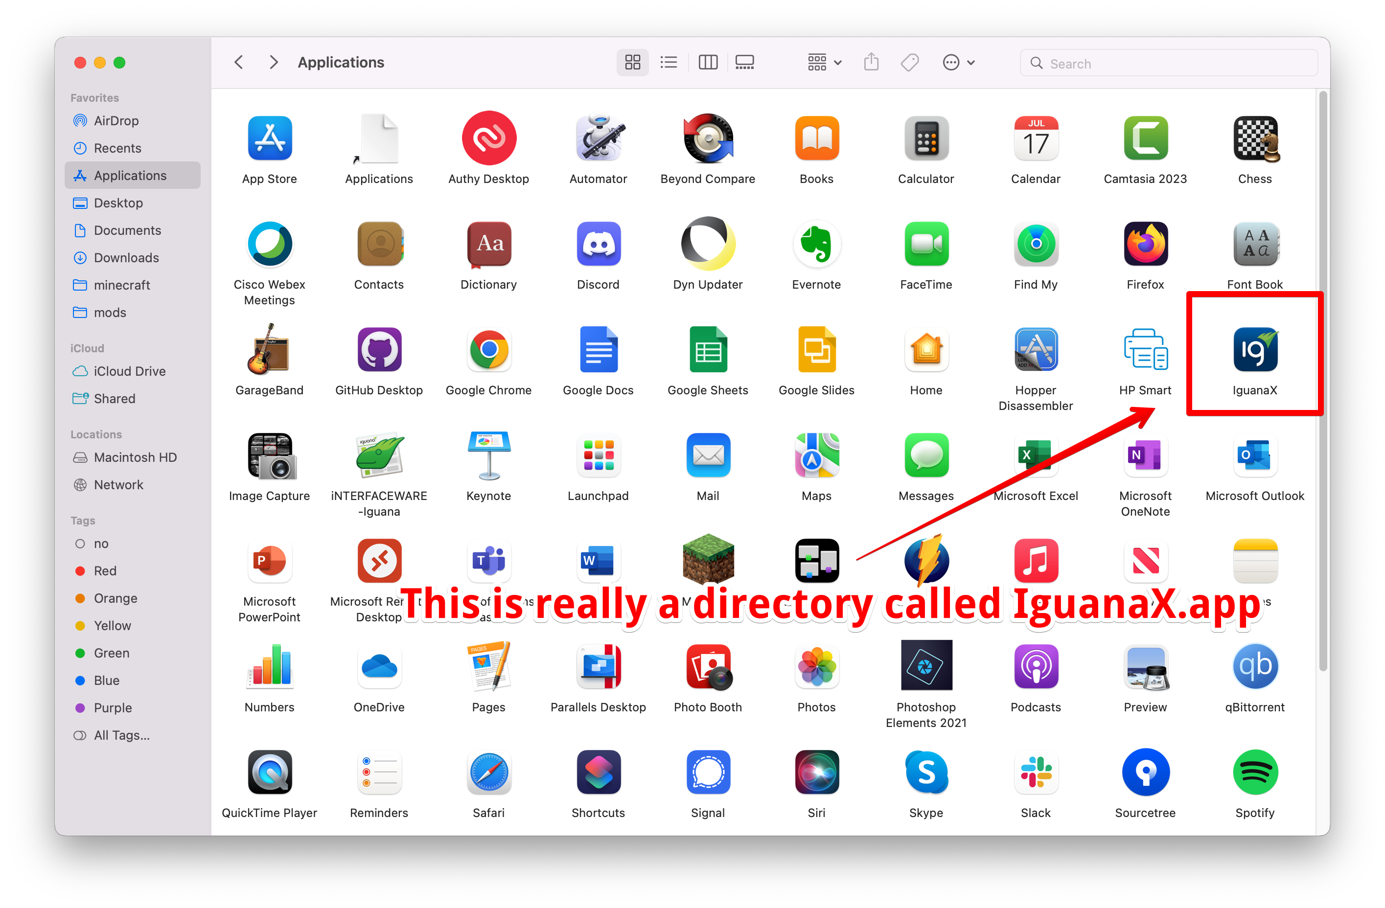Screen dimensions: 1385x908
Task: Click the Sourcetree application icon
Action: (1145, 772)
